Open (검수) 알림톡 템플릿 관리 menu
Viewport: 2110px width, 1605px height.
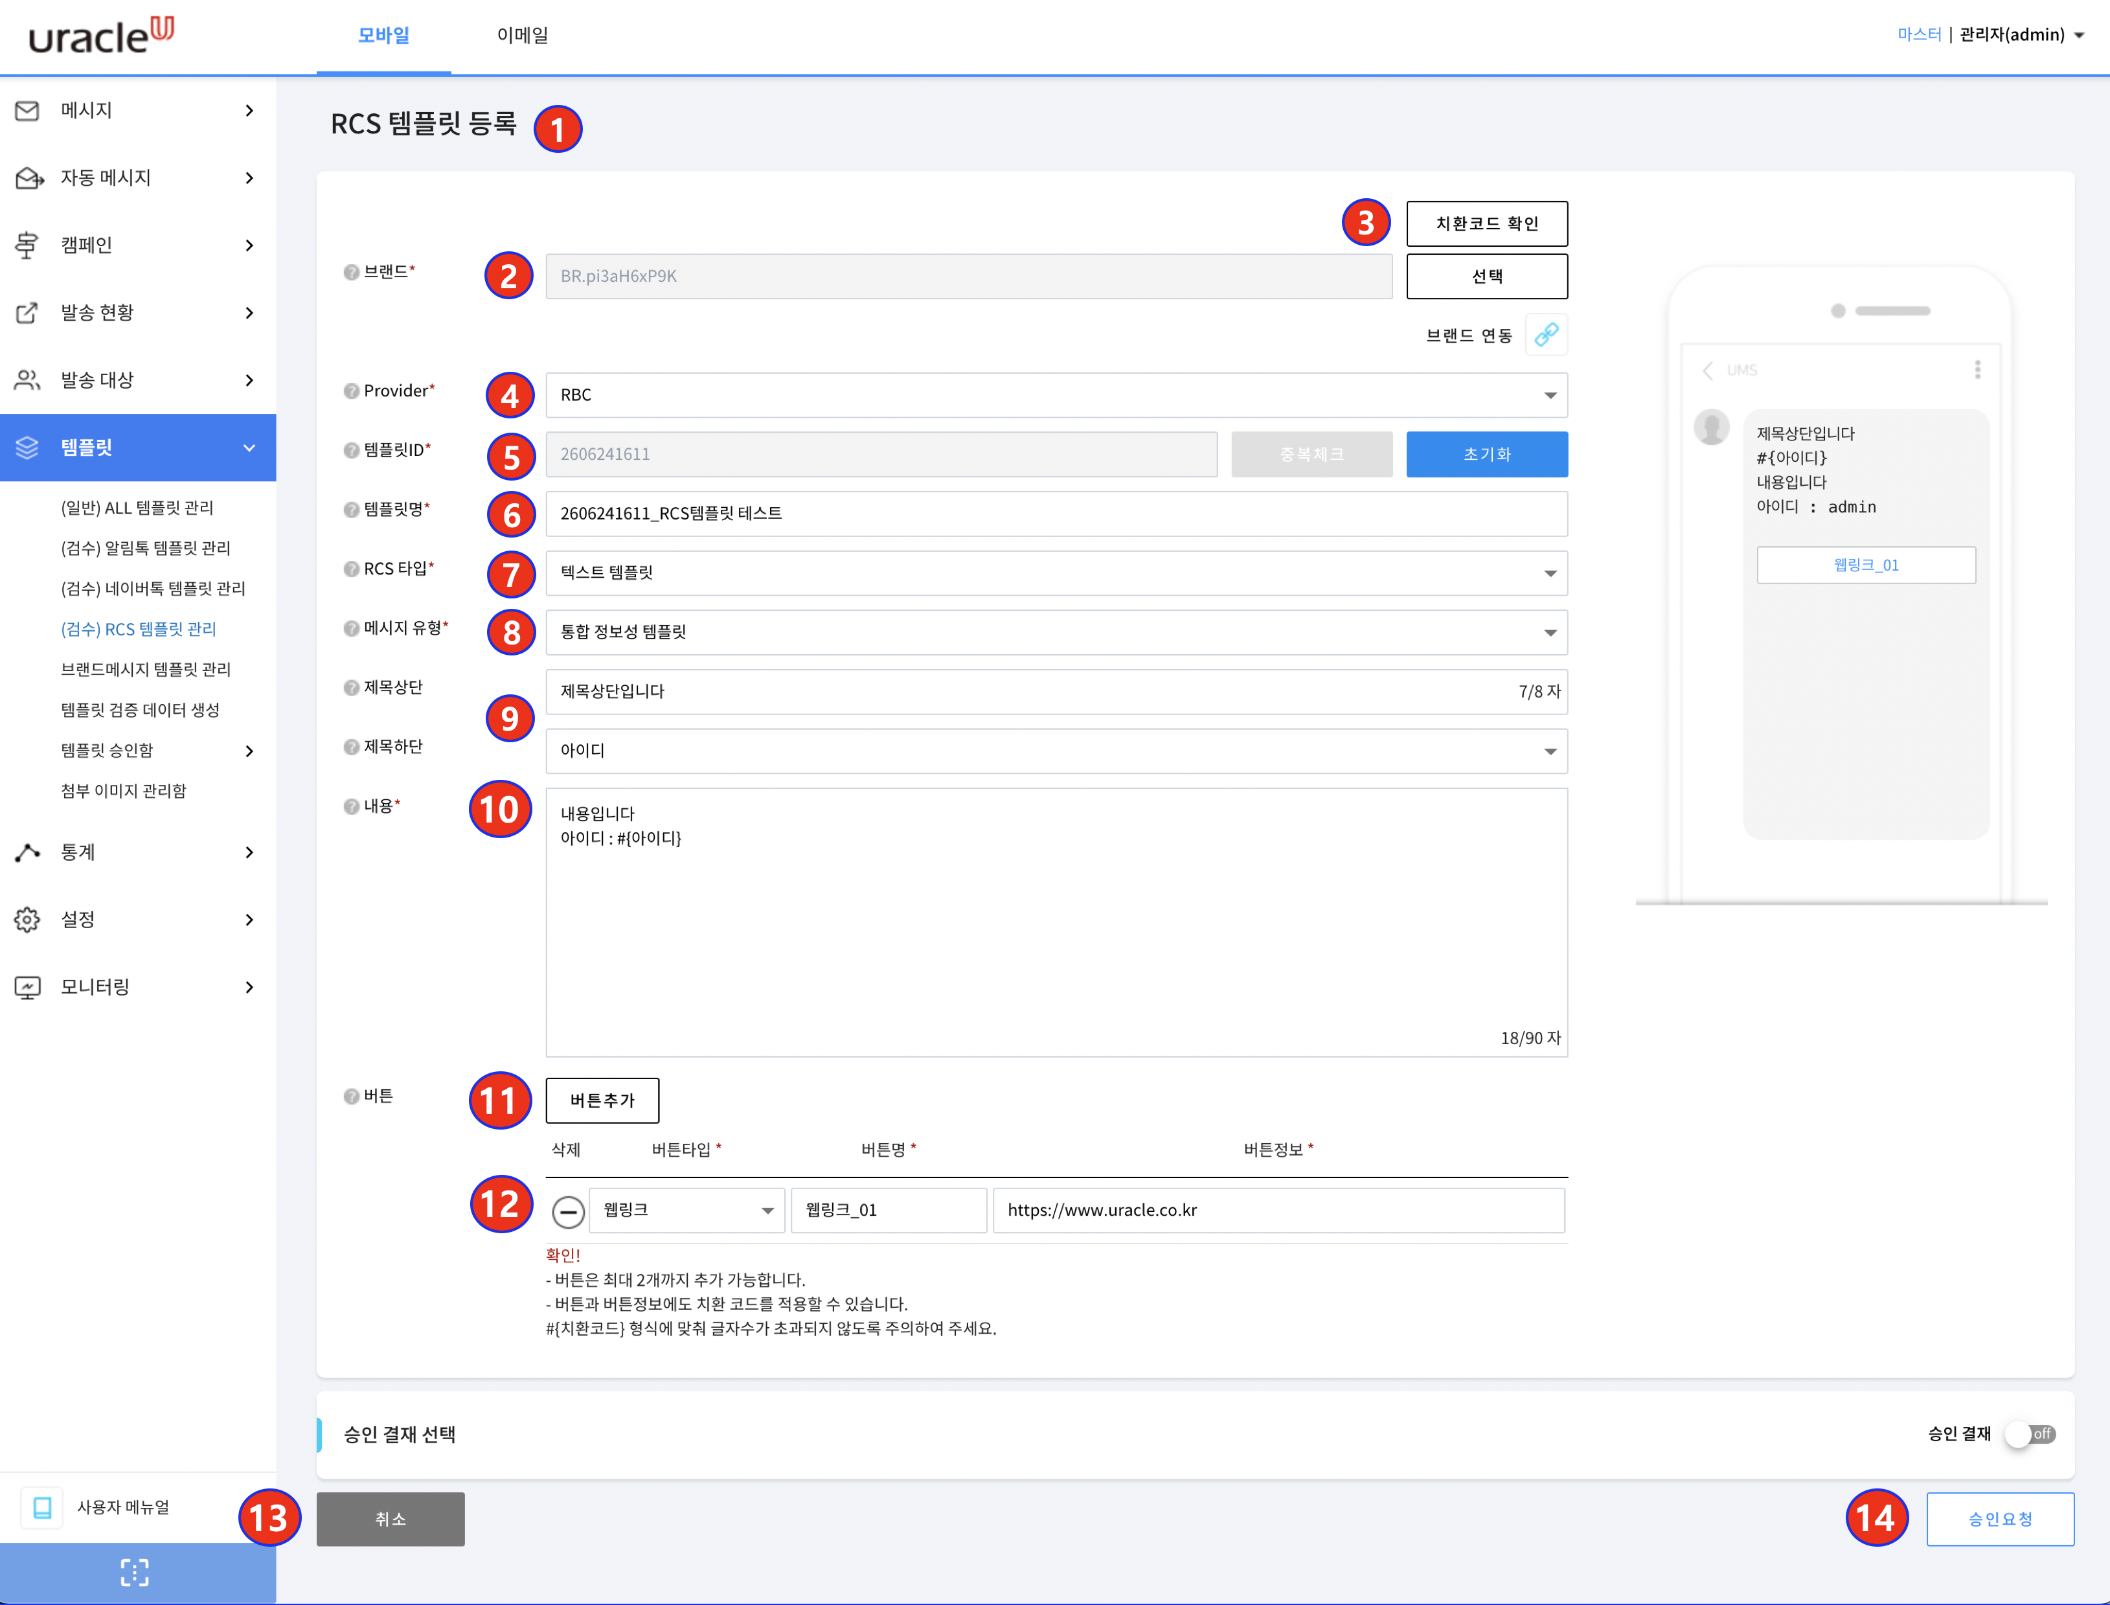[146, 549]
